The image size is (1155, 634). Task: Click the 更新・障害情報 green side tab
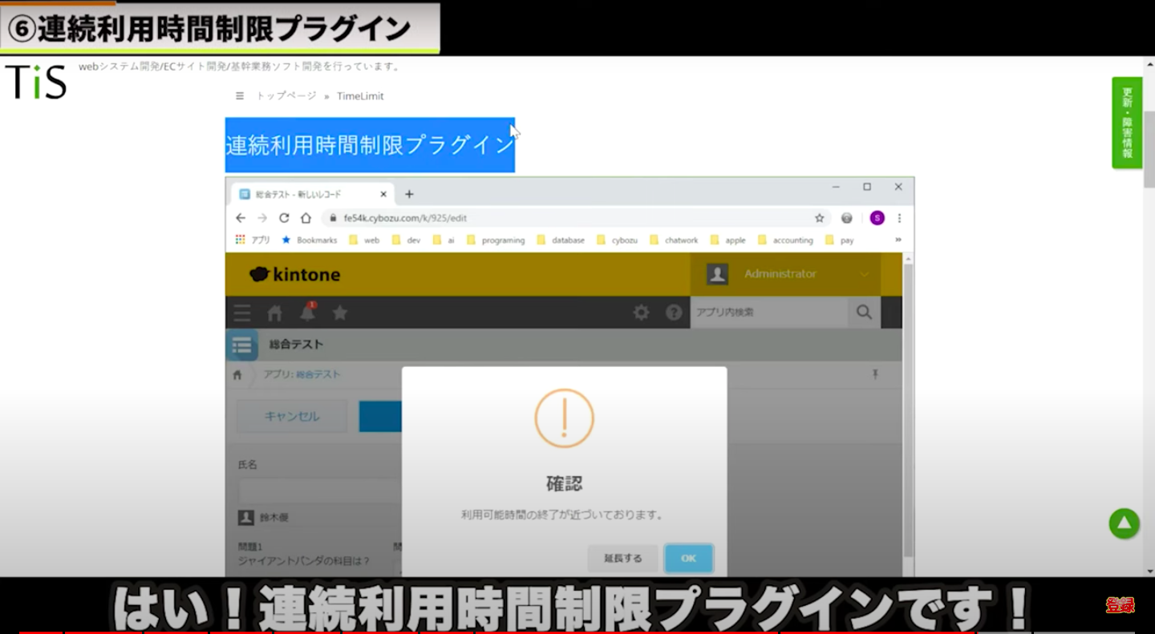[1127, 123]
